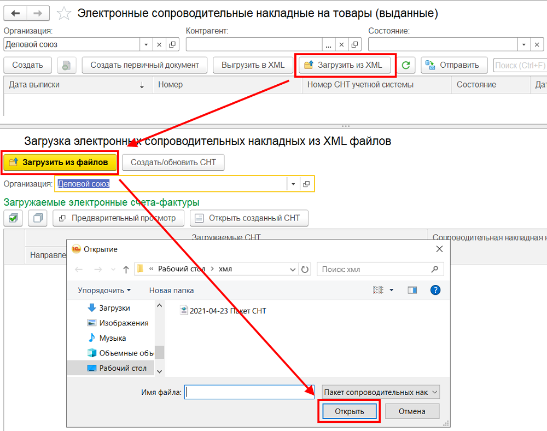Refresh the folder path in file dialog

tap(305, 269)
